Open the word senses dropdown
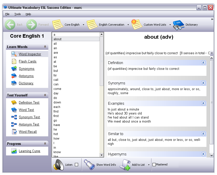 (212, 53)
